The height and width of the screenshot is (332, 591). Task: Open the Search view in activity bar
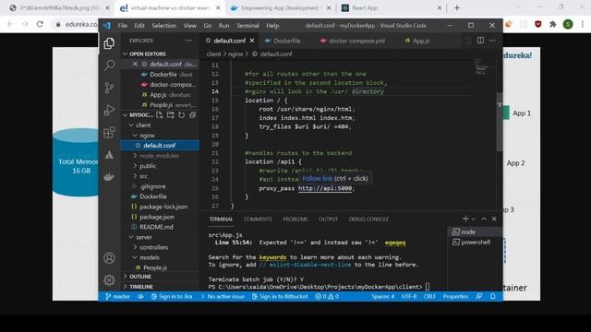tap(109, 65)
